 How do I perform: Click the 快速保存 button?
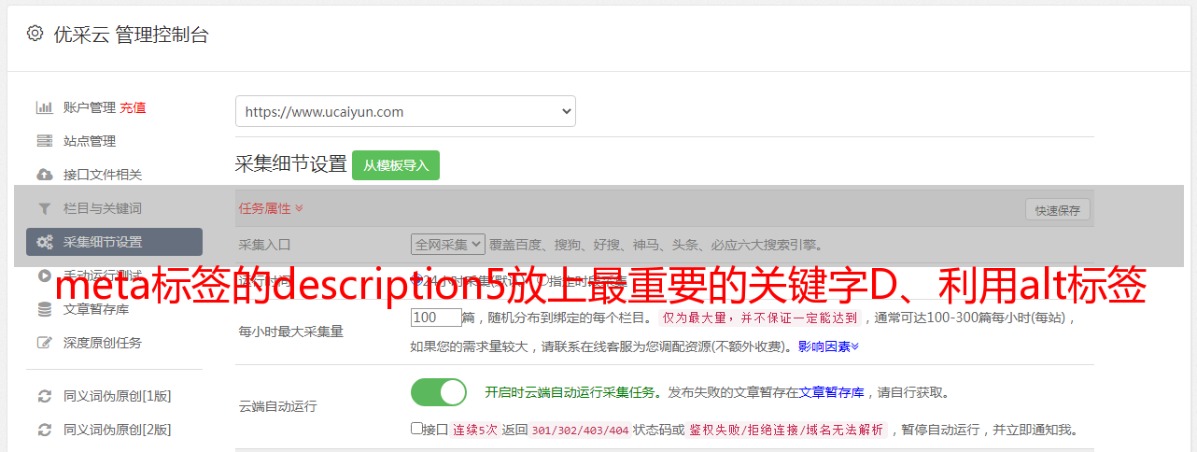pos(1057,210)
